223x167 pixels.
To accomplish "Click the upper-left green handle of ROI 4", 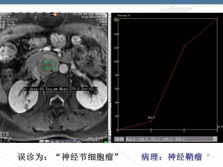I will (x=46, y=61).
